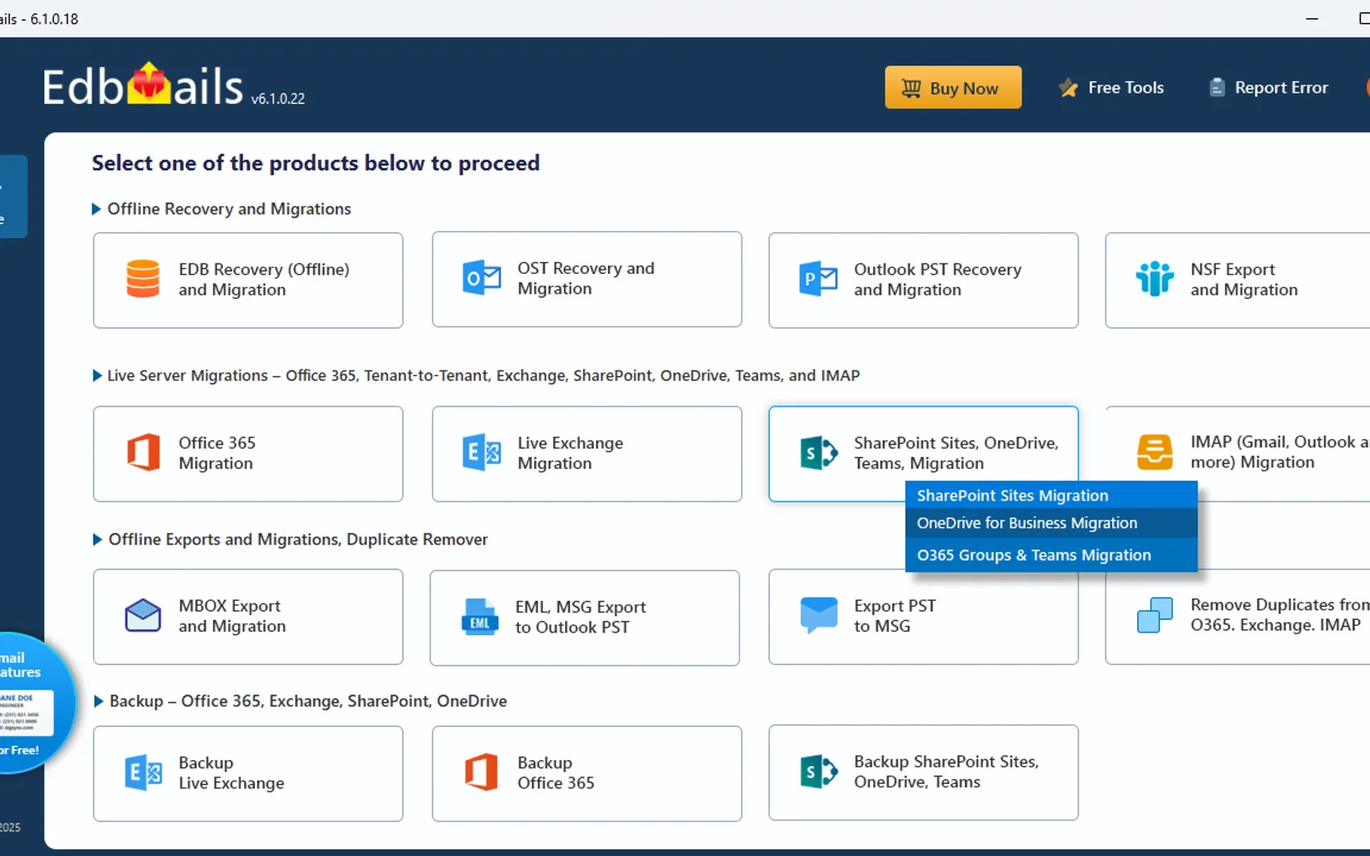Click the Report Error clipboard icon

(x=1217, y=87)
